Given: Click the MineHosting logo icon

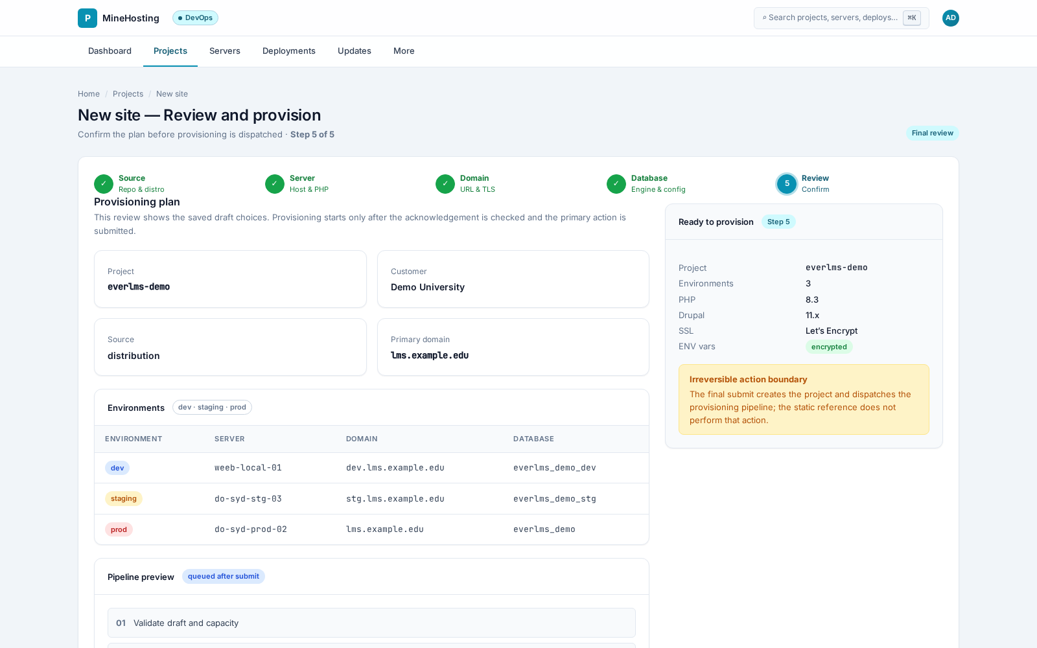Looking at the screenshot, I should (87, 18).
